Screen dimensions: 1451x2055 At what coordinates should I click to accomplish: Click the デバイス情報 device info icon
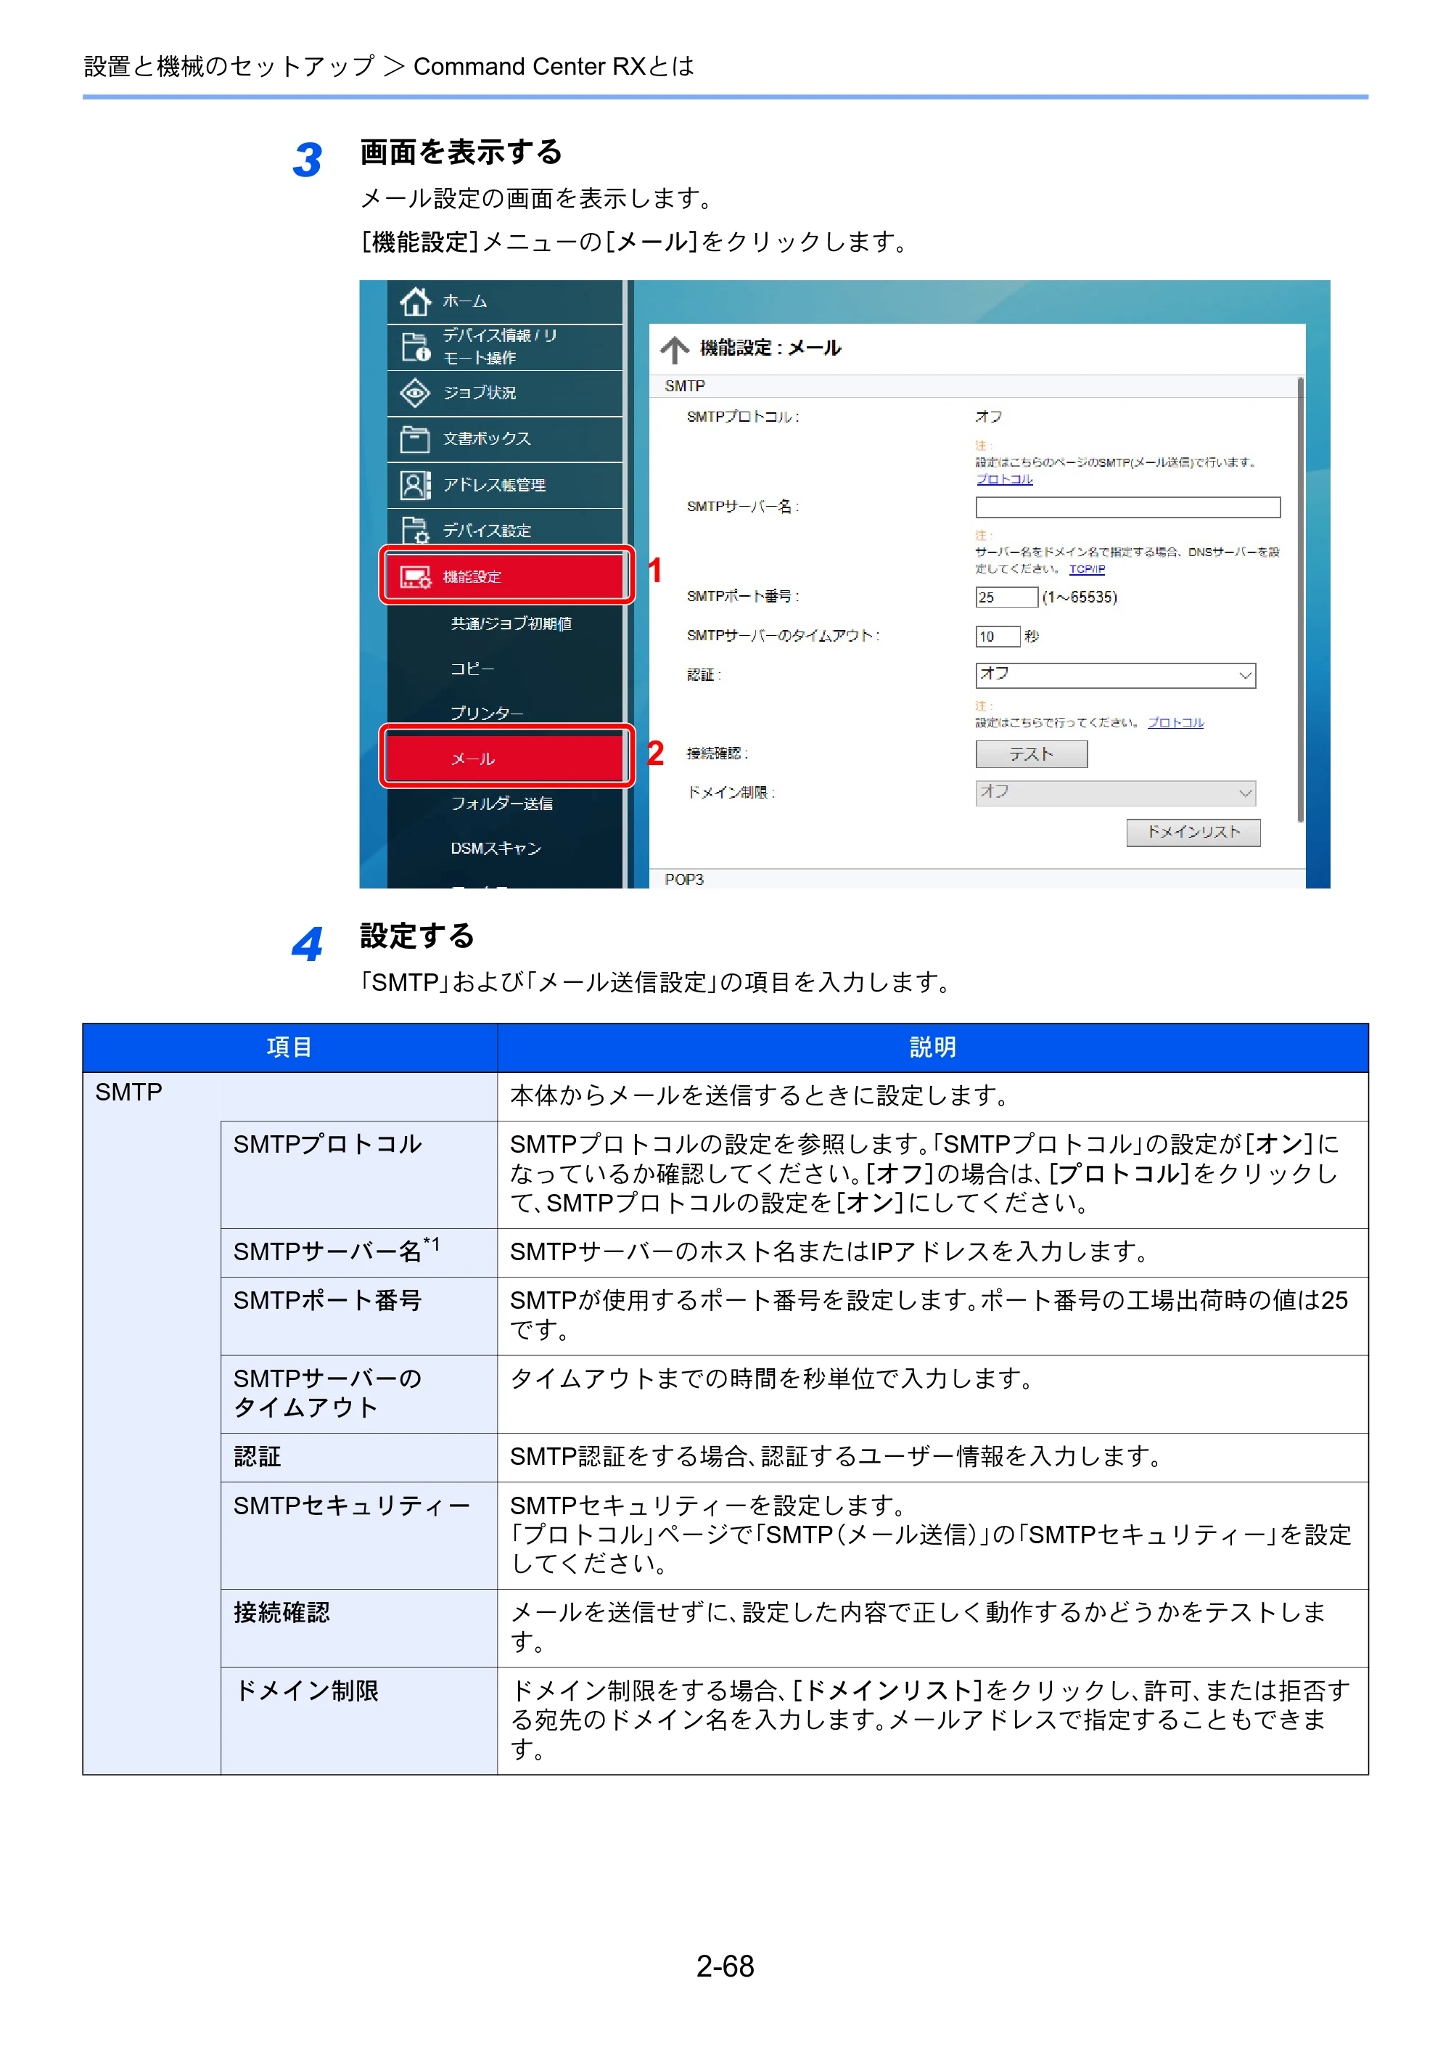tap(415, 347)
